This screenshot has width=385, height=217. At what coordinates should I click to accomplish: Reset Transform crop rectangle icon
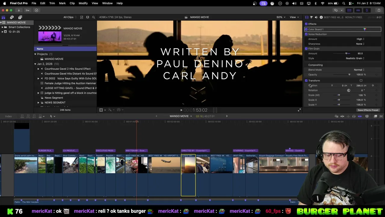click(361, 80)
